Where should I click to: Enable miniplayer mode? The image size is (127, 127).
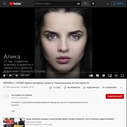(x=110, y=76)
